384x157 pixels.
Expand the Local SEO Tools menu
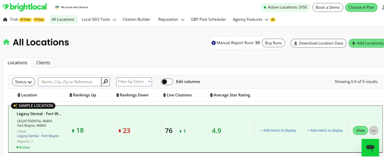[x=99, y=19]
